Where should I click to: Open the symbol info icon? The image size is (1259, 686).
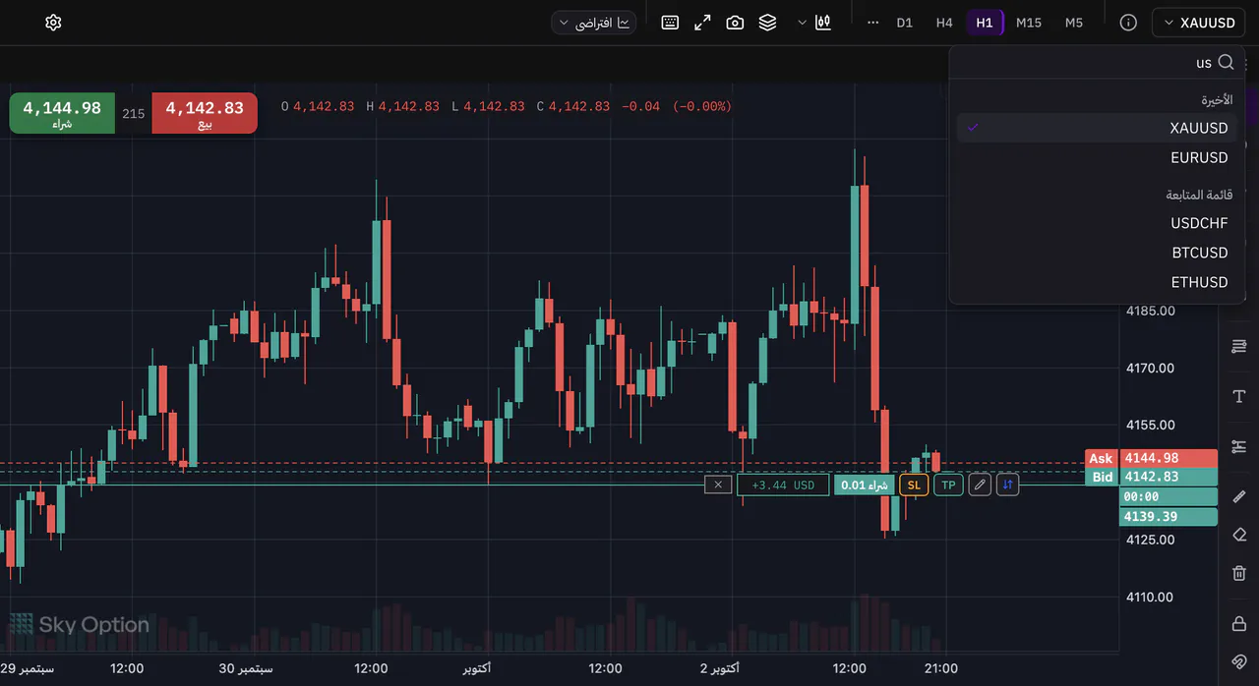tap(1128, 23)
